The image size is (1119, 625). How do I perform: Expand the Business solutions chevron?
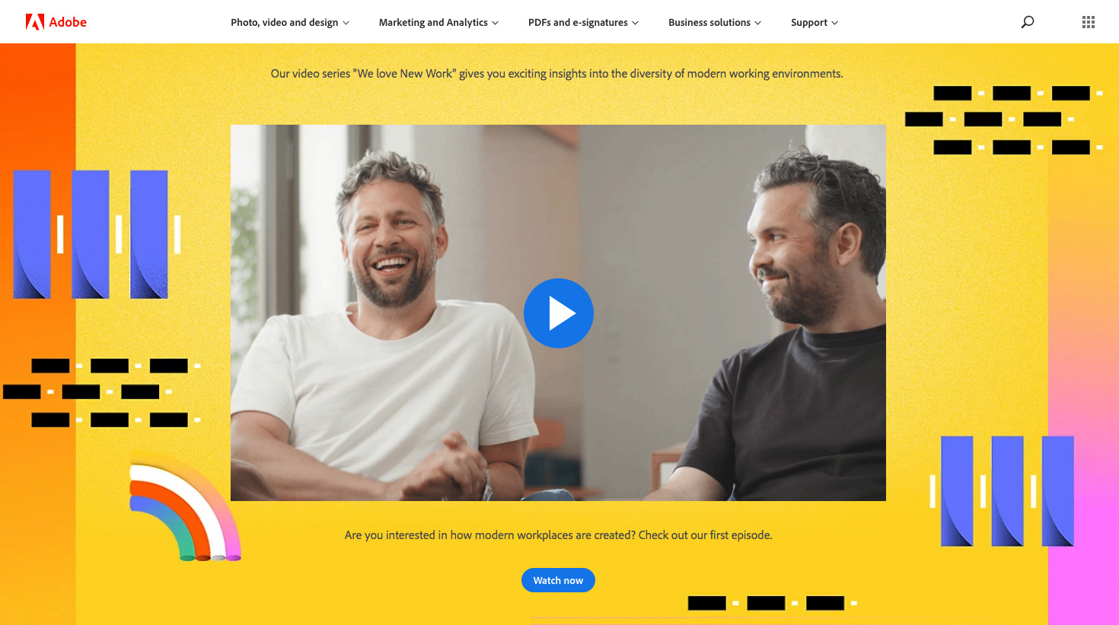(x=758, y=23)
